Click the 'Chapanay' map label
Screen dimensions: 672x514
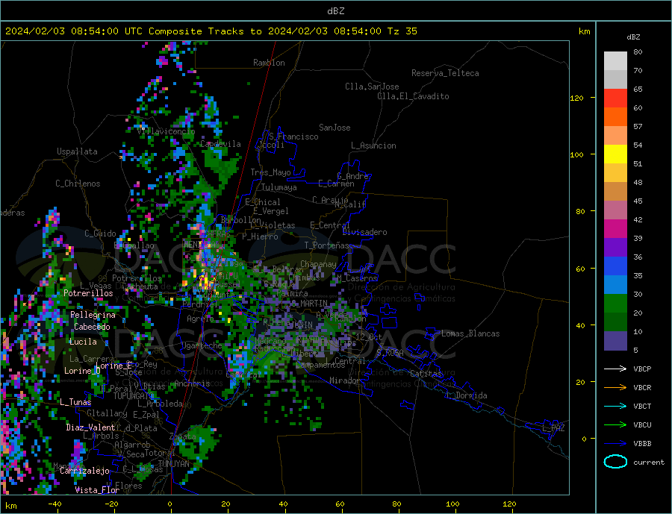click(318, 265)
